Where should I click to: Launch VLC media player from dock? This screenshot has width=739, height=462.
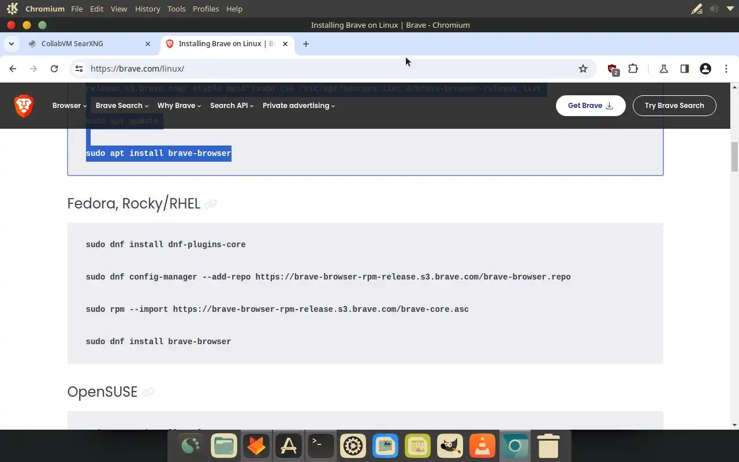tap(482, 446)
